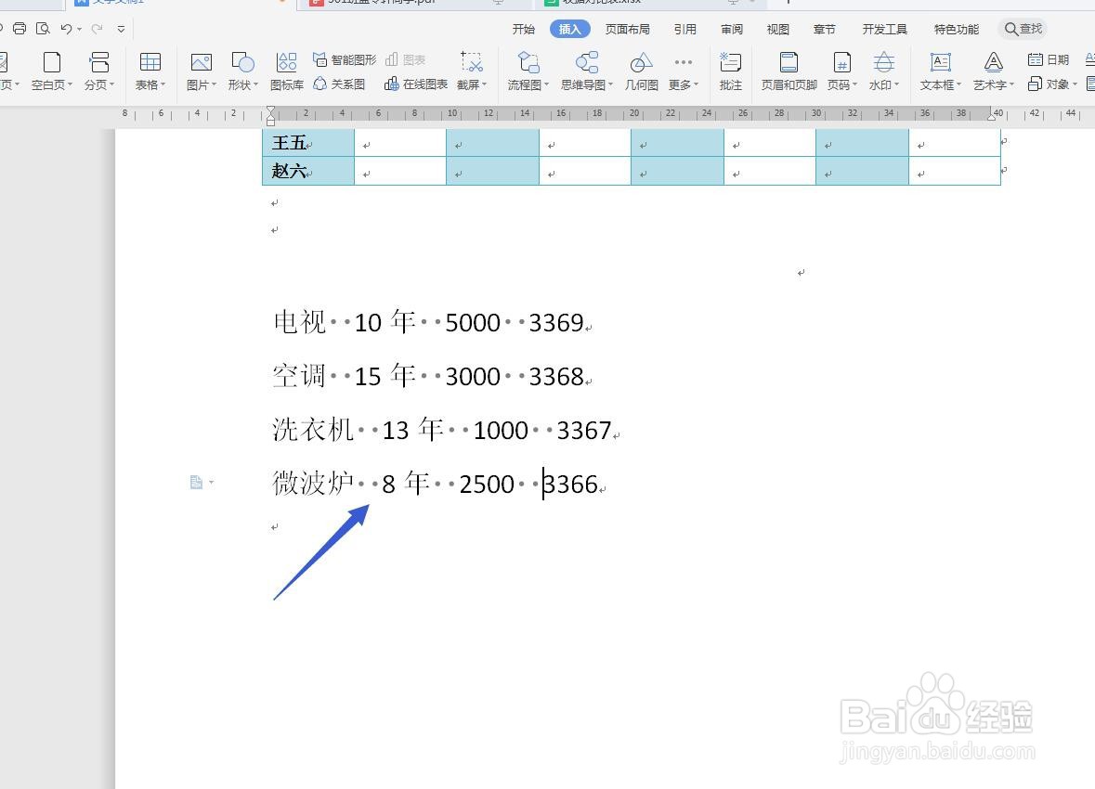Click on the number 3367

(584, 430)
